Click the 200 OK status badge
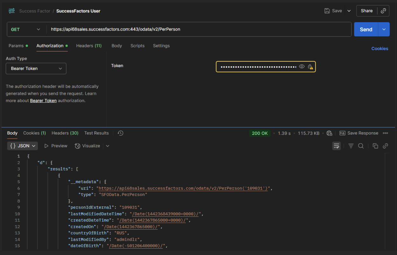The height and width of the screenshot is (255, 397). (x=260, y=133)
